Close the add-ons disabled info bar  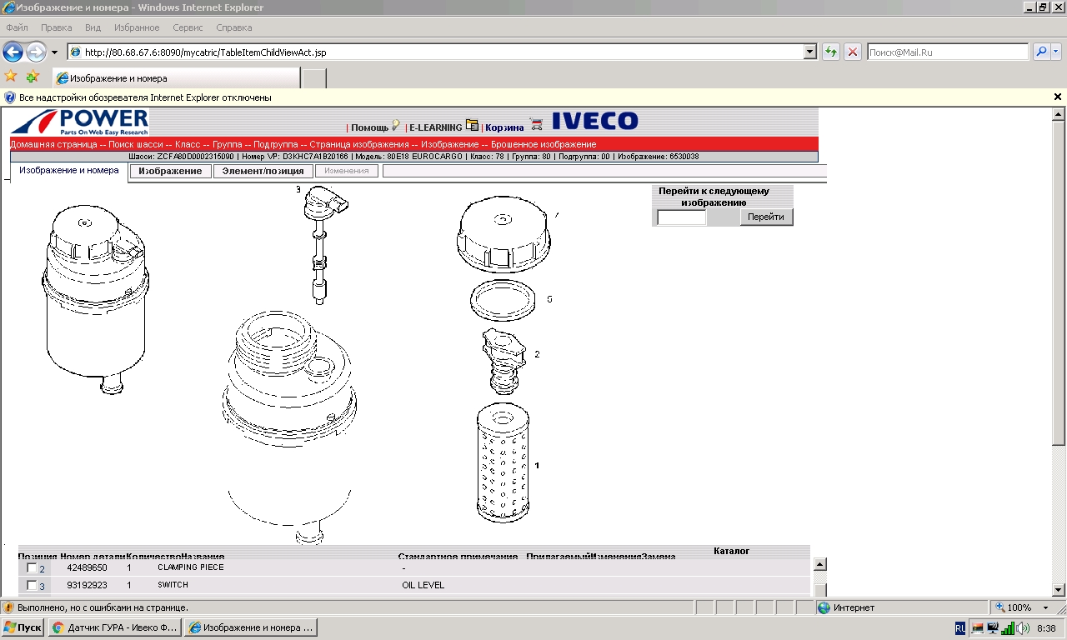point(1058,97)
